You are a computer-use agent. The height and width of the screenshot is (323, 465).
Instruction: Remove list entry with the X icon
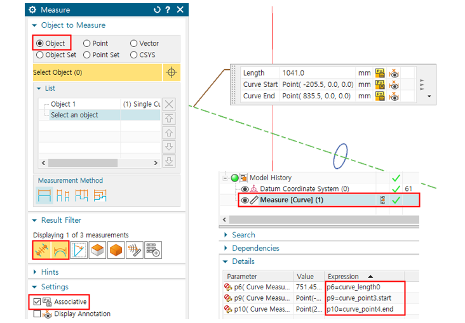pos(169,104)
